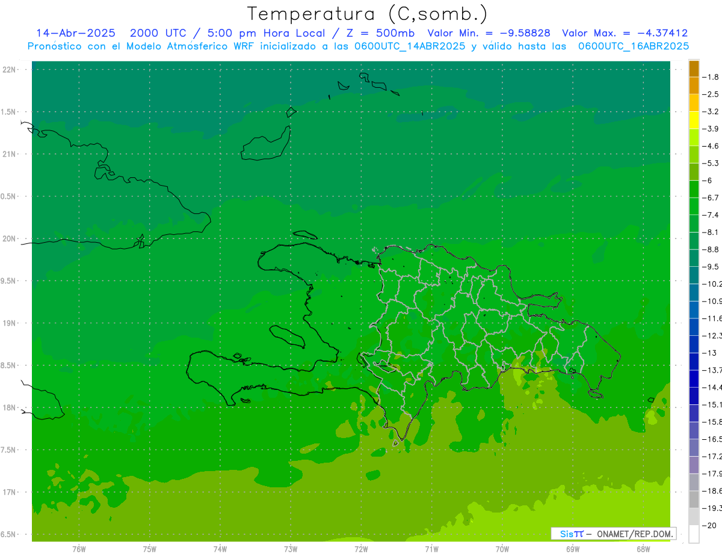Click the '70W' longitude label
Viewport: 722px width, 557px height.
coord(502,549)
